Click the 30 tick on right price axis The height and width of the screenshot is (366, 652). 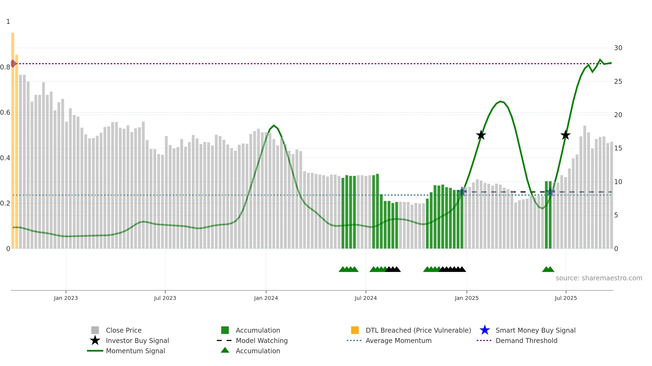pyautogui.click(x=618, y=48)
